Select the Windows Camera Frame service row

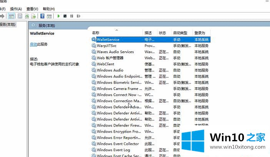tap(151, 89)
